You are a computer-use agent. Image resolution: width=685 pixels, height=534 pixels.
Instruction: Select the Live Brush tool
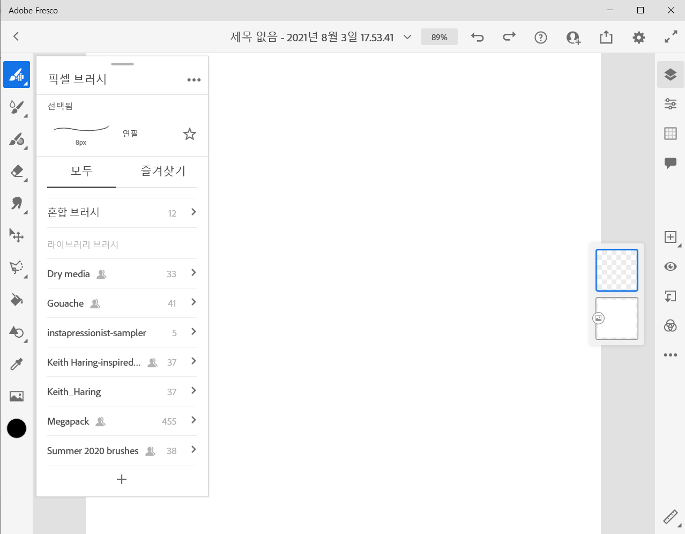tap(17, 107)
